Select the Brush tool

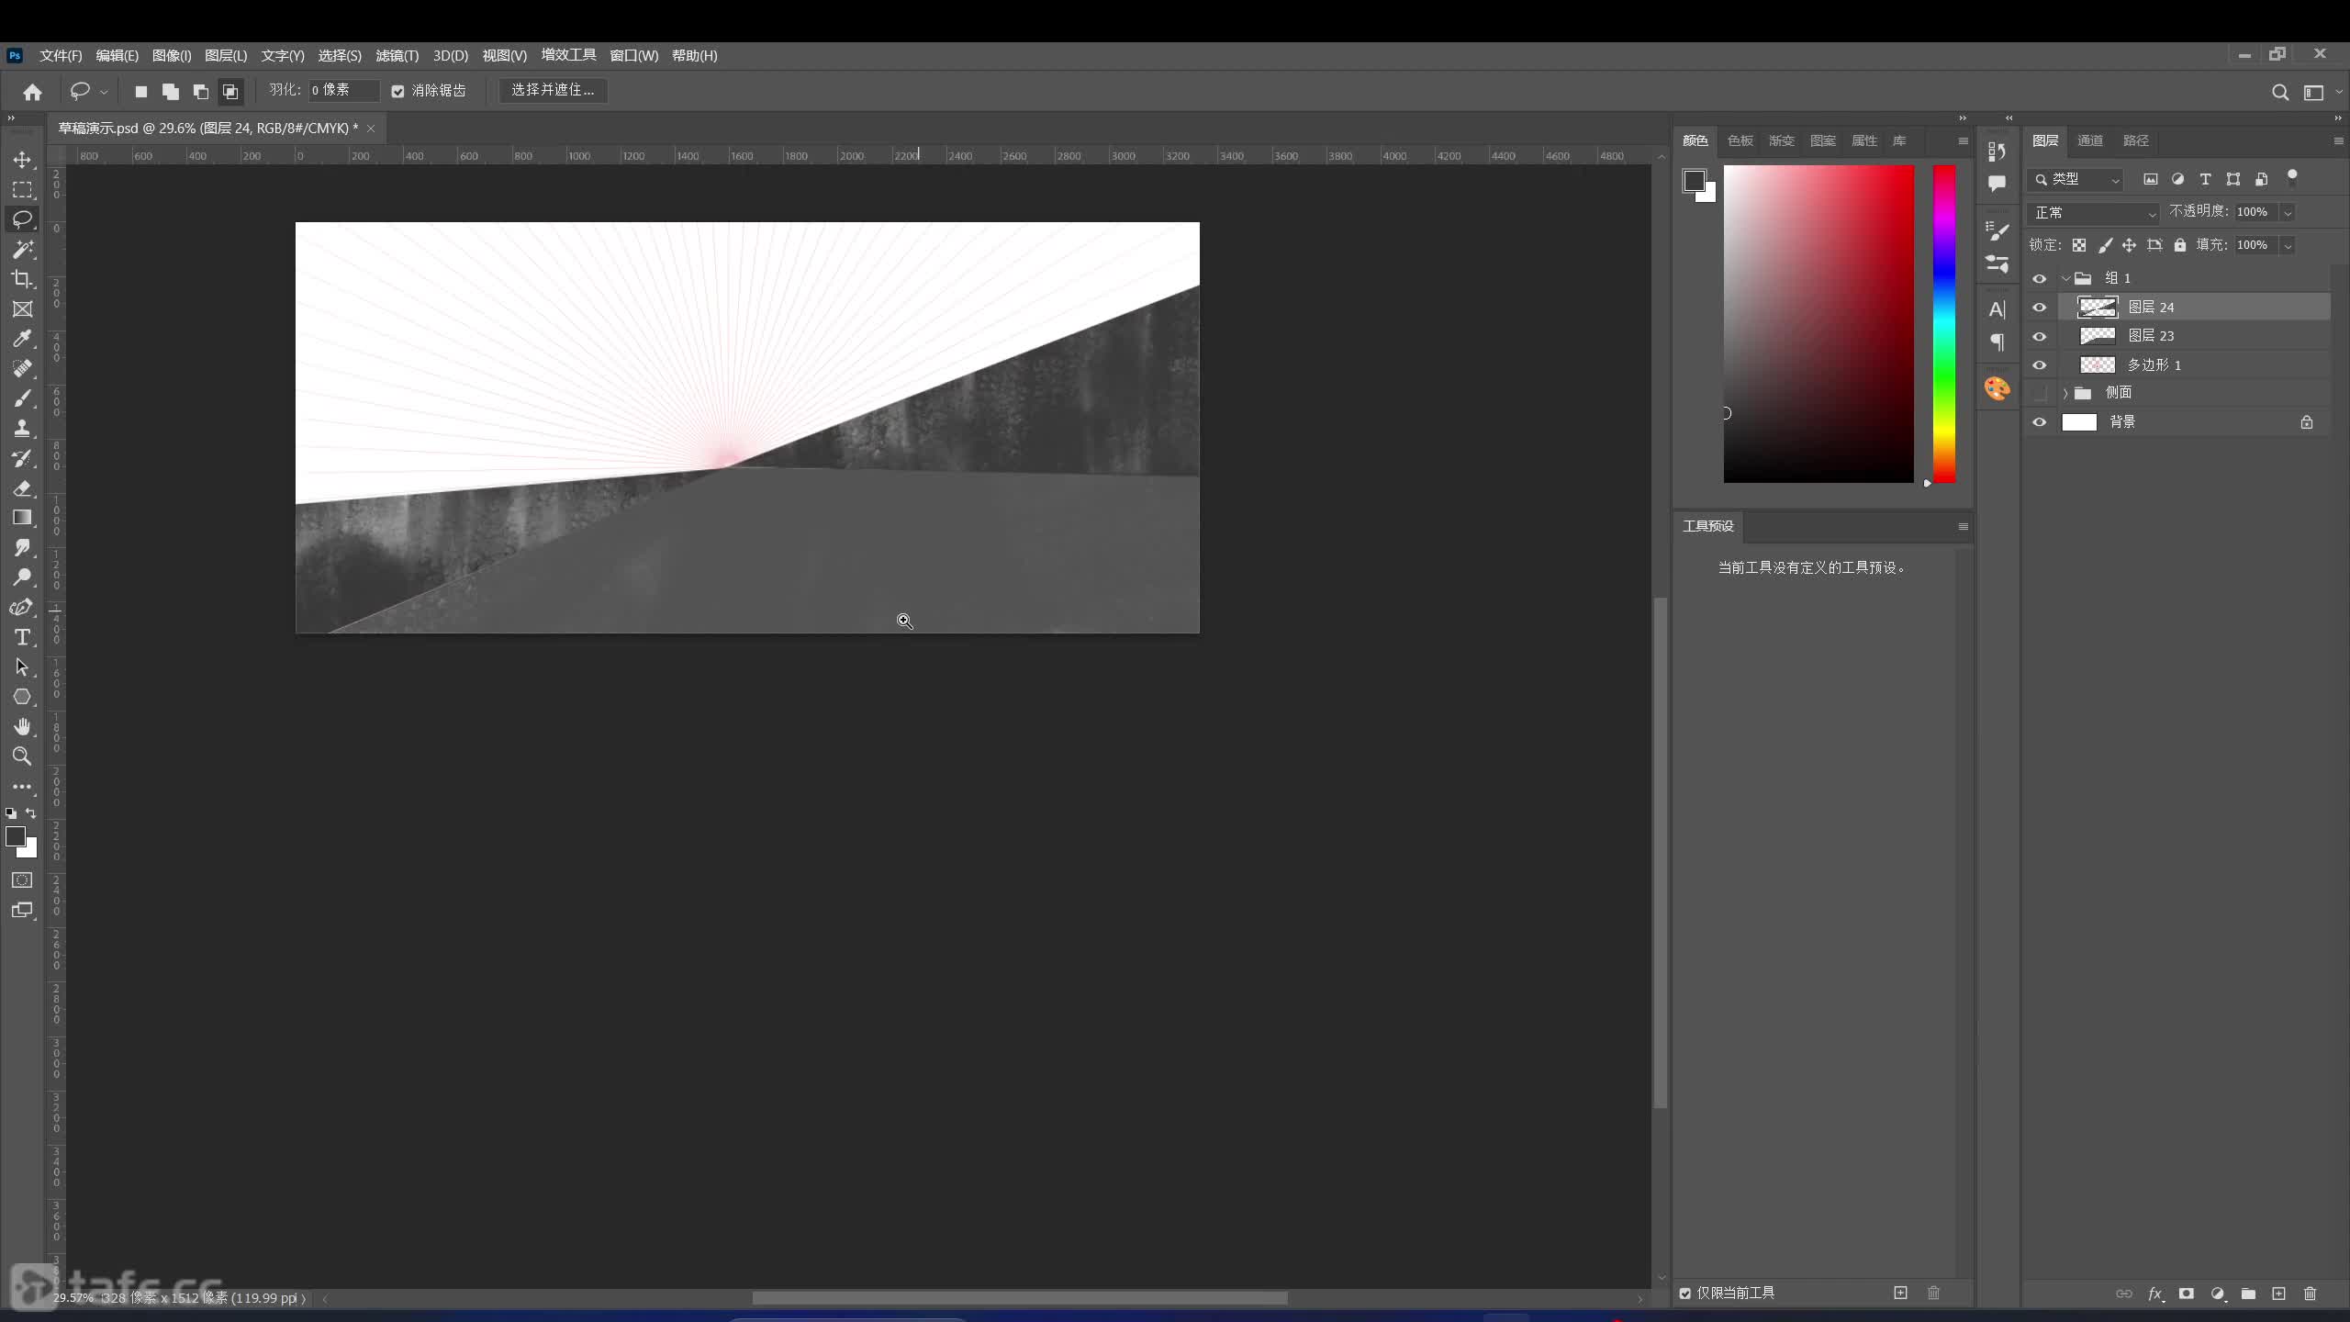22,398
